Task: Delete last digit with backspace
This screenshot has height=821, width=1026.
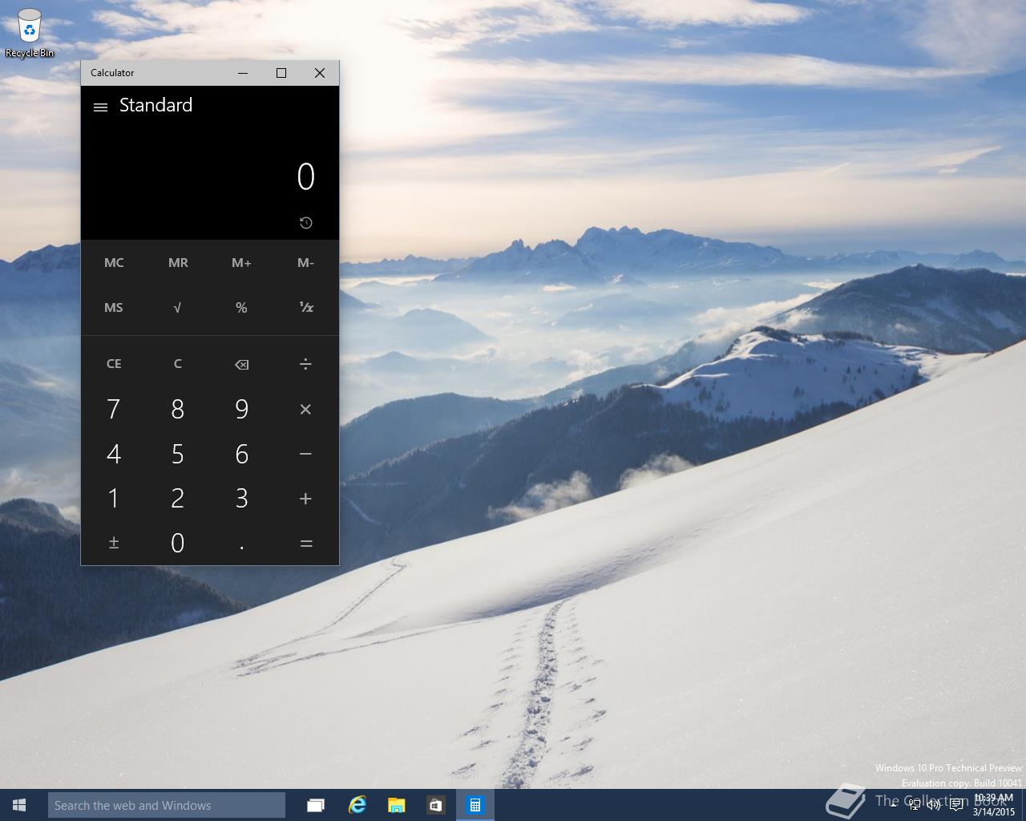Action: pyautogui.click(x=241, y=364)
